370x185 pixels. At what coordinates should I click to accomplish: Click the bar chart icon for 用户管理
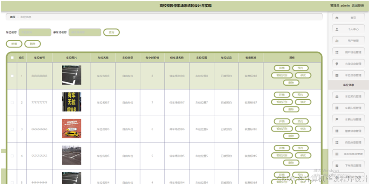[337, 41]
